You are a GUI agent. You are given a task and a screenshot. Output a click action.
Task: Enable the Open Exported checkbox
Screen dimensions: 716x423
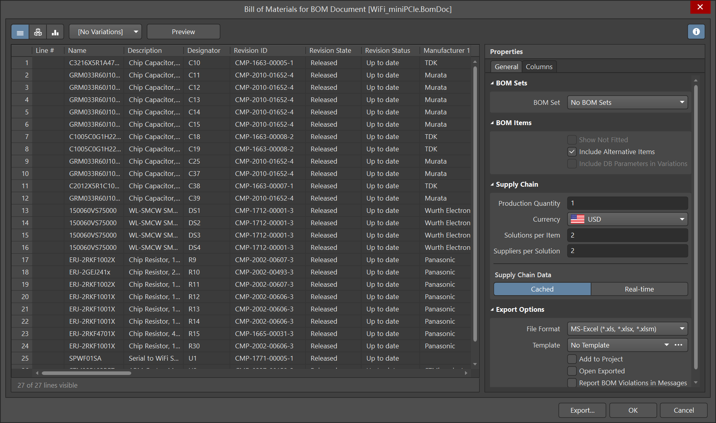572,371
